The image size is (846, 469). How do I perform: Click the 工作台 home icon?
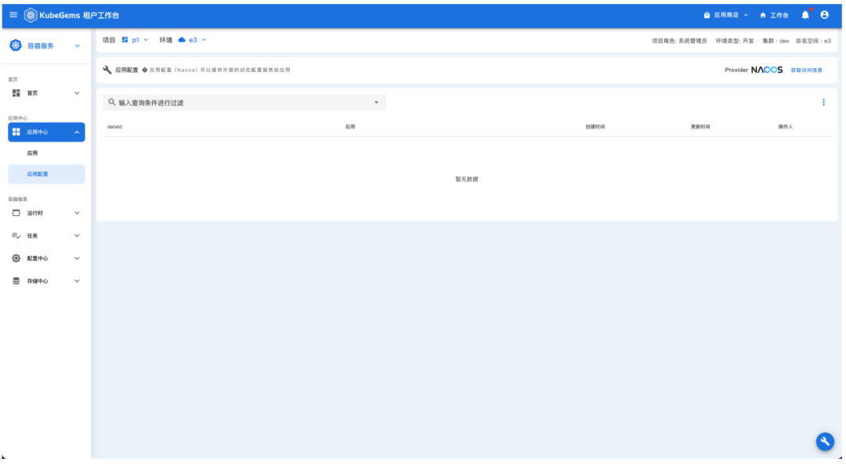click(x=763, y=15)
